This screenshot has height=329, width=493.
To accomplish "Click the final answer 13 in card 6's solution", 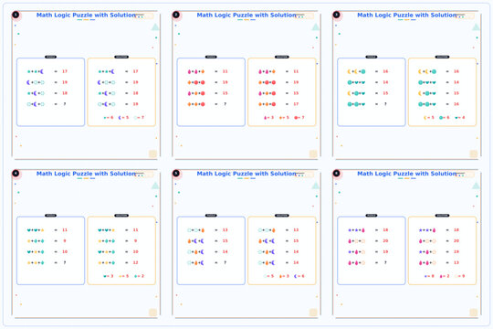I will pos(456,262).
